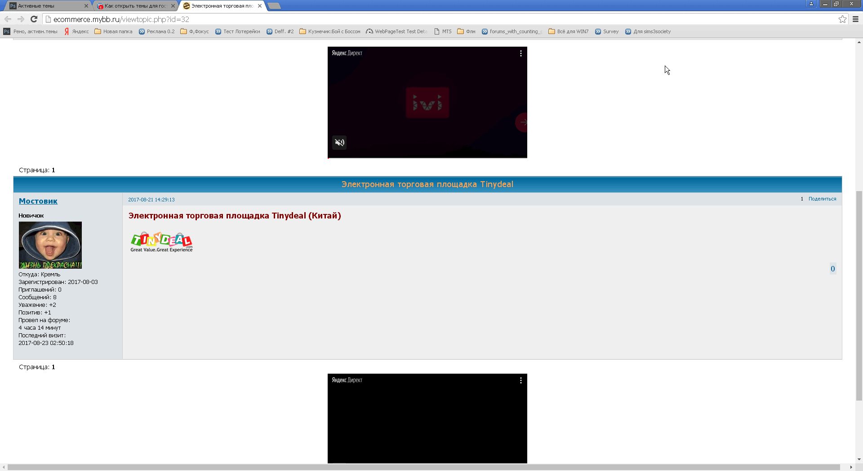Viewport: 863px width, 471px height.
Task: Reload the current page
Action: coord(34,19)
